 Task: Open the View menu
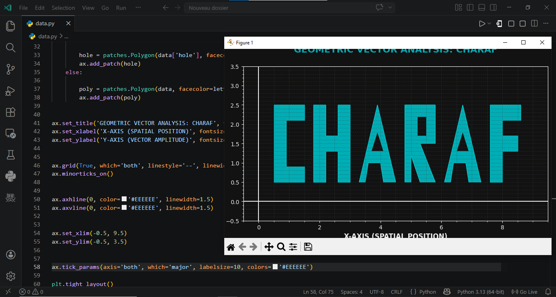tap(88, 8)
